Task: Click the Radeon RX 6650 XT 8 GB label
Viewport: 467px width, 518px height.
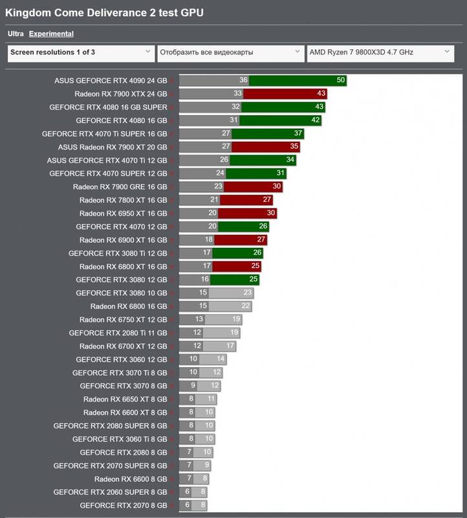Action: (125, 400)
